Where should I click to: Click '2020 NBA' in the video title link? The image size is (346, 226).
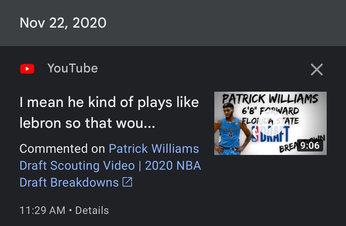click(x=173, y=166)
